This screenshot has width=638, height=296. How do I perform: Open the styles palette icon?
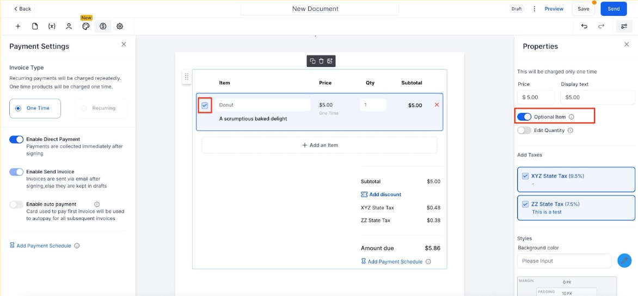click(x=86, y=26)
